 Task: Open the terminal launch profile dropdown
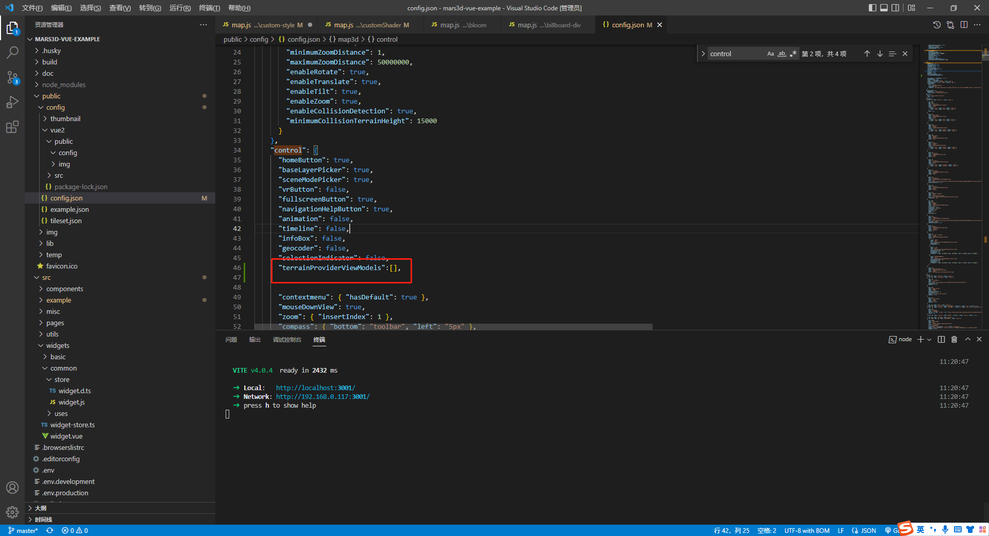coord(929,339)
